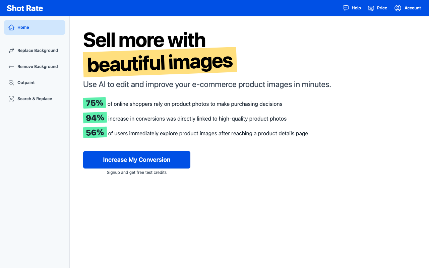Select the Search & Replace scan icon
429x268 pixels.
[11, 99]
